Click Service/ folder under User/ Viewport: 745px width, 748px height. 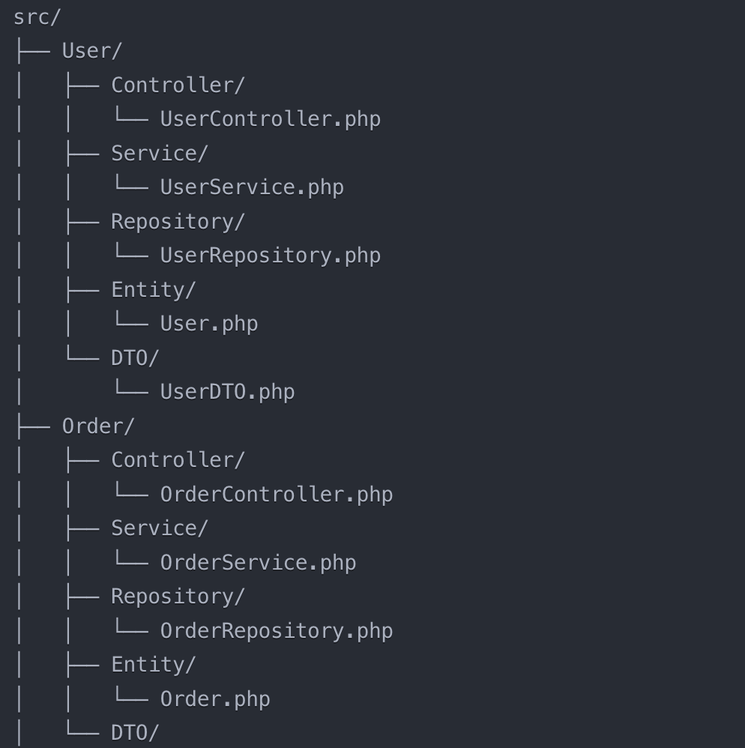pos(160,154)
